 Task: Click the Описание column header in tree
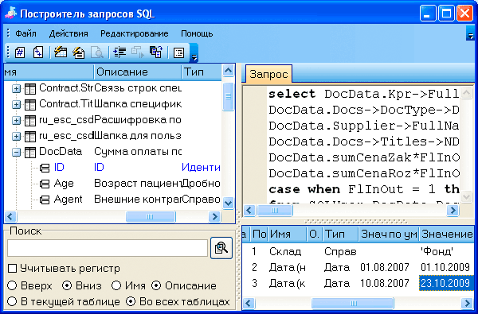click(138, 72)
